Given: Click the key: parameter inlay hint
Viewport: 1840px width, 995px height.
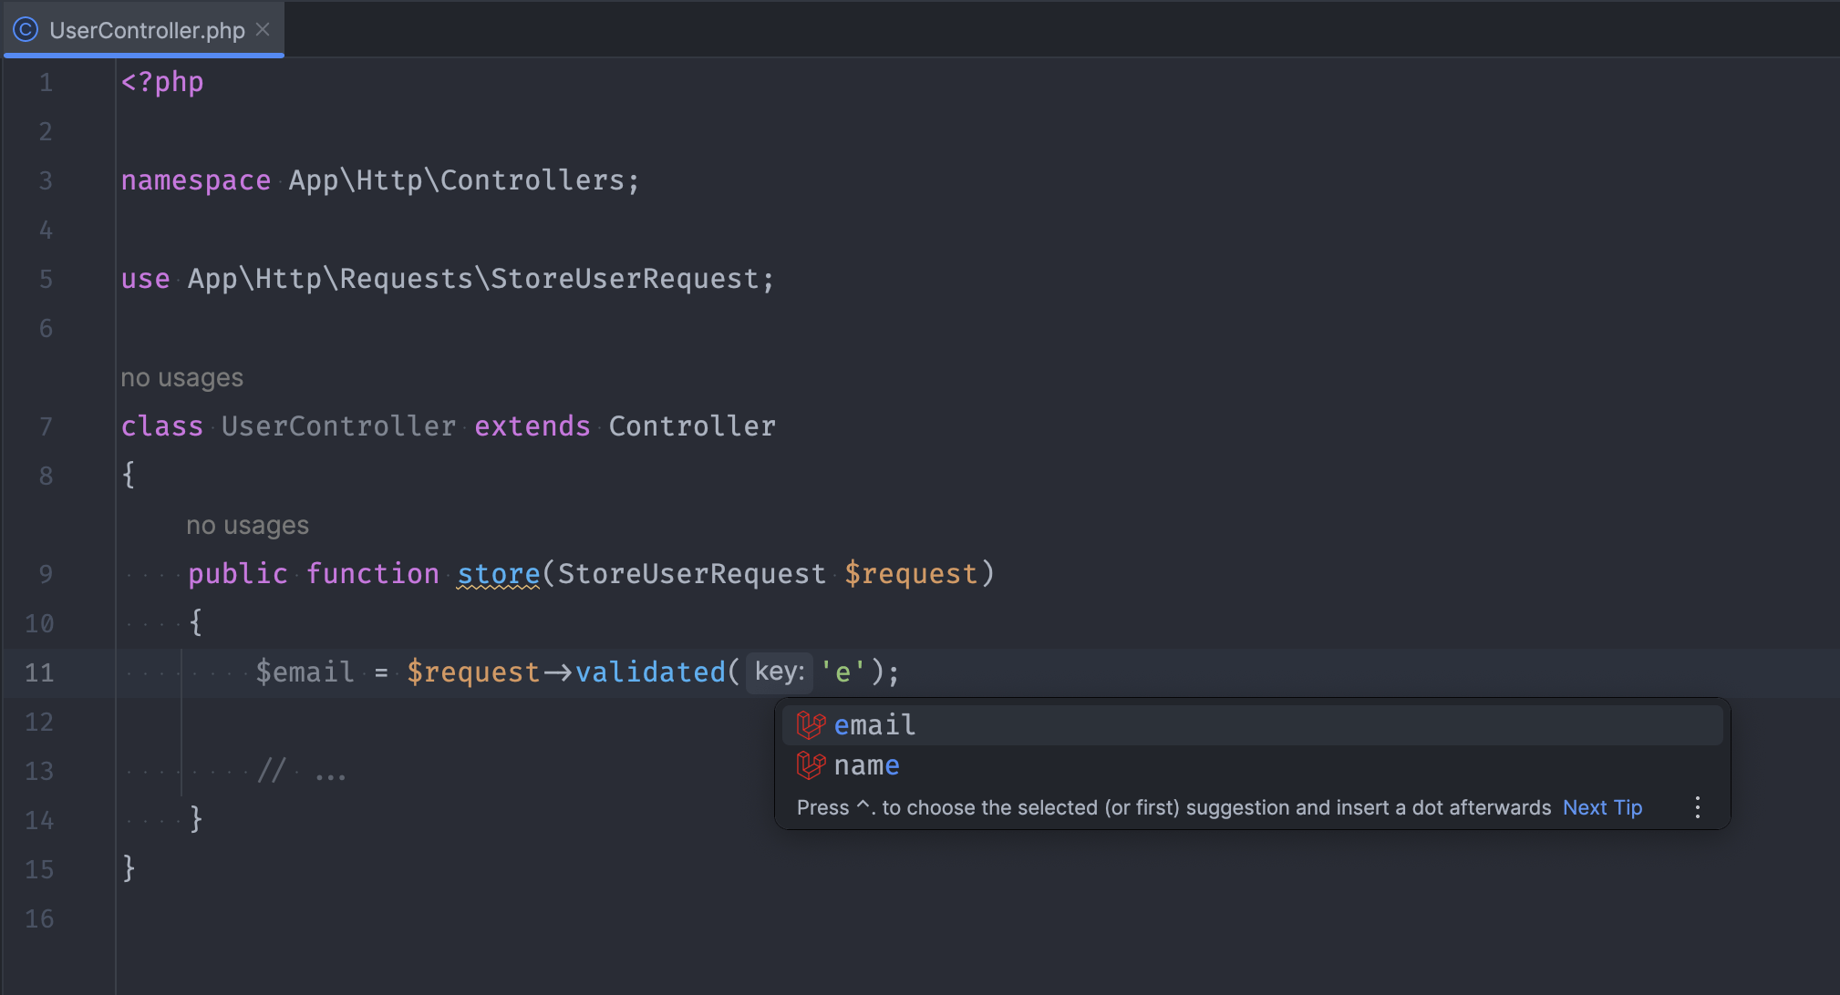Looking at the screenshot, I should [x=779, y=672].
